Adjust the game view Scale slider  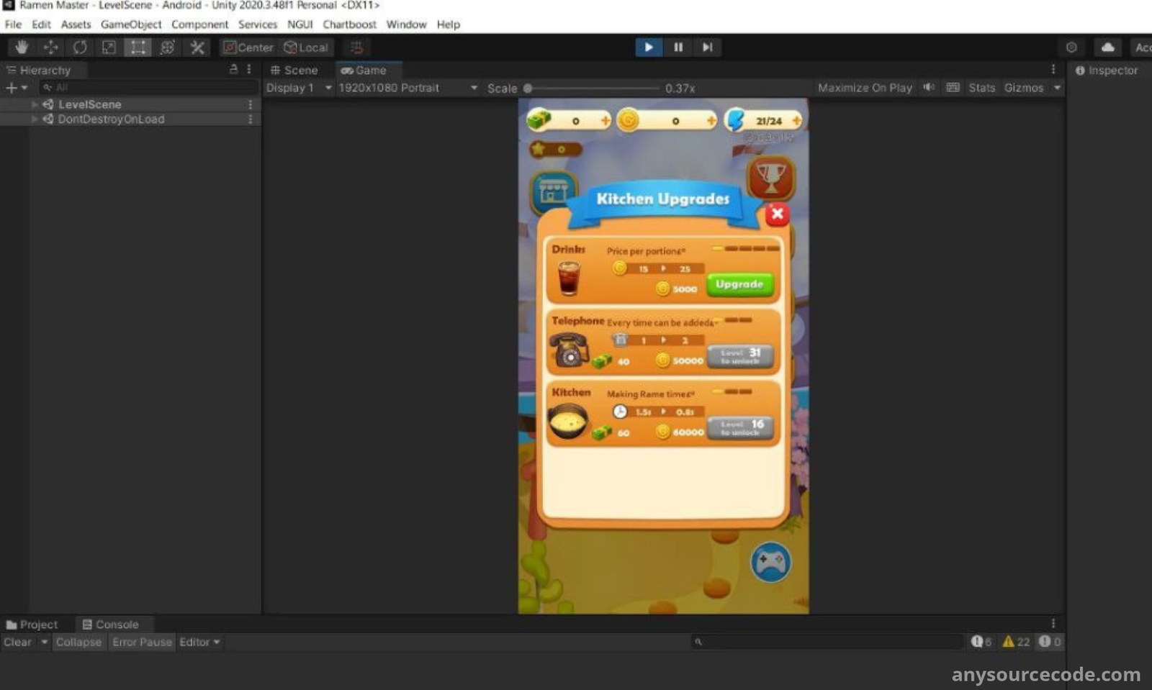(528, 88)
